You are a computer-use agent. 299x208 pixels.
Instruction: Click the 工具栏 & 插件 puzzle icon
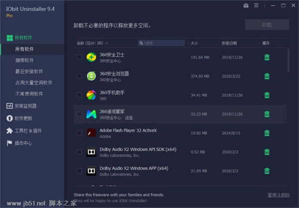pyautogui.click(x=9, y=131)
